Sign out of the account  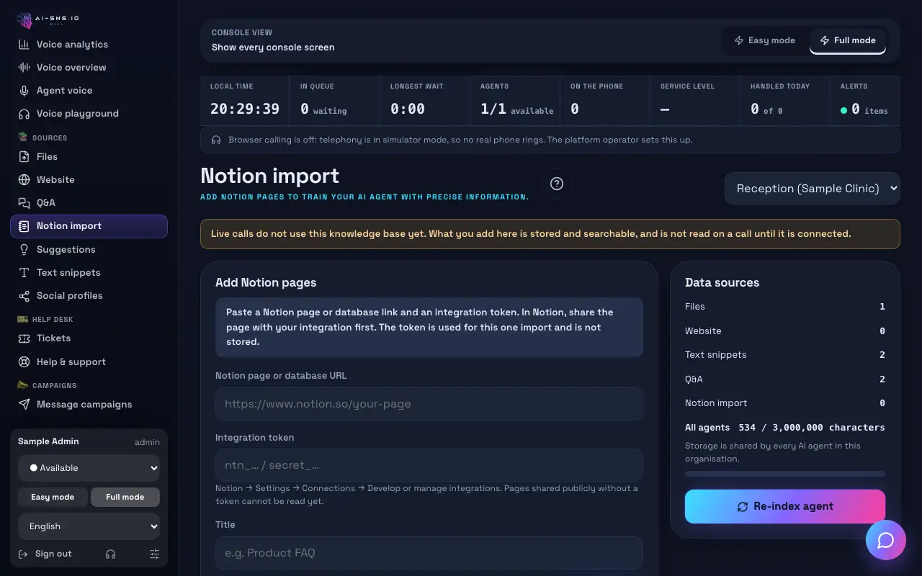point(45,554)
